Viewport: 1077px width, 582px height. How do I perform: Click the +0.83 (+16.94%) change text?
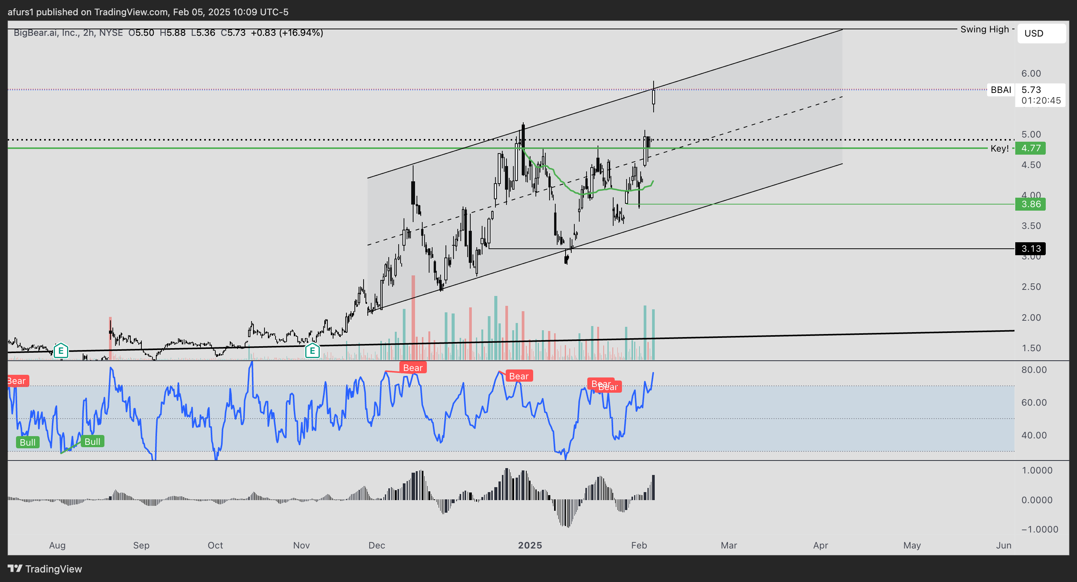pyautogui.click(x=287, y=33)
